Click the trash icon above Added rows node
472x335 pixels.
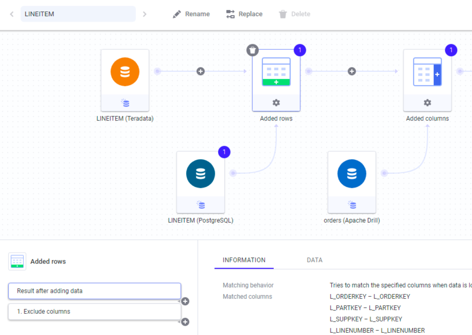[x=252, y=50]
